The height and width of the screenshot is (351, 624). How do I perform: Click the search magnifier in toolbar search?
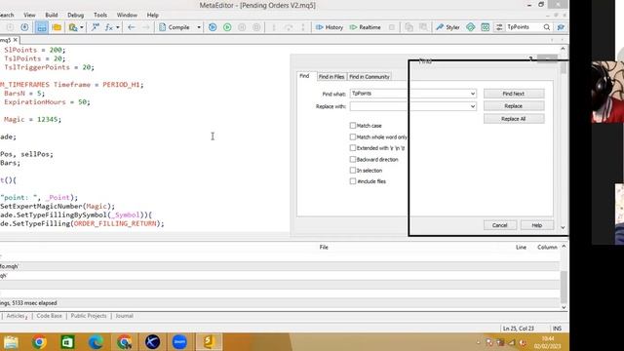(x=547, y=27)
